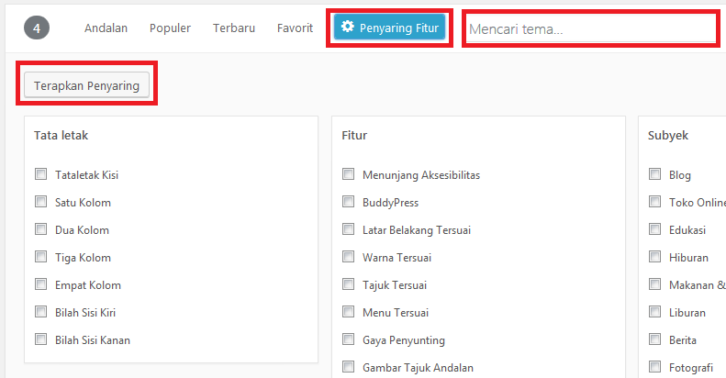Enable the Satu Kolom checkbox
Screen dimensions: 726x378
(x=40, y=202)
